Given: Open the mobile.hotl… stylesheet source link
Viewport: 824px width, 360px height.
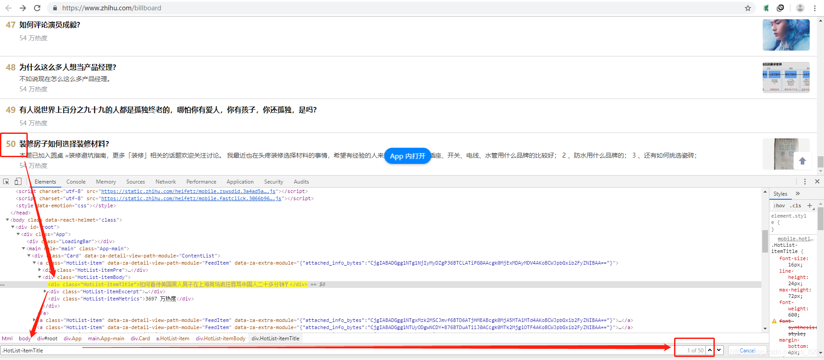Looking at the screenshot, I should 795,239.
